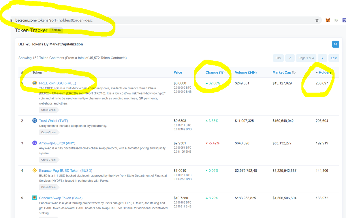Screen dimensions: 346x218
Task: Click the BEP-20 badge next to Token Tracker
Action: point(56,31)
